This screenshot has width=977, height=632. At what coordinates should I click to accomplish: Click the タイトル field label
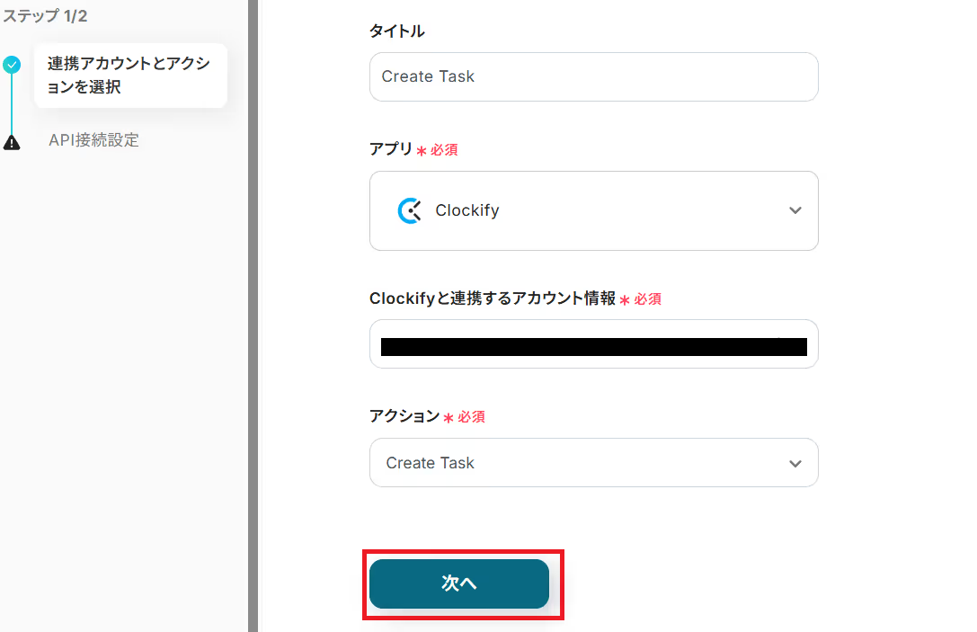tap(396, 31)
